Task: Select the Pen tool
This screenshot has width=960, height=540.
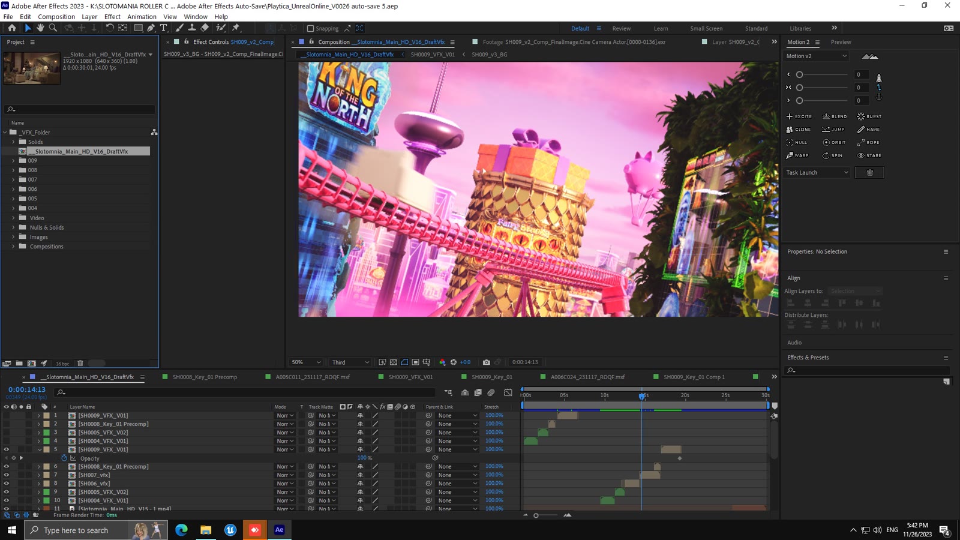Action: pyautogui.click(x=151, y=28)
